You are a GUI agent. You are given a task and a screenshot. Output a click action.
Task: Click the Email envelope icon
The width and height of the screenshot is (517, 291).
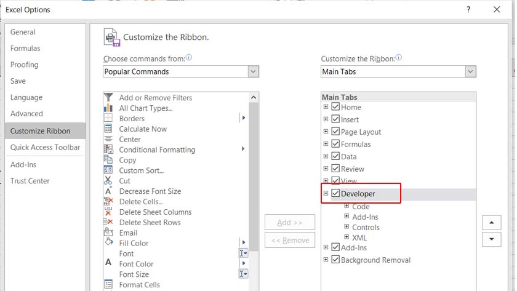(108, 232)
